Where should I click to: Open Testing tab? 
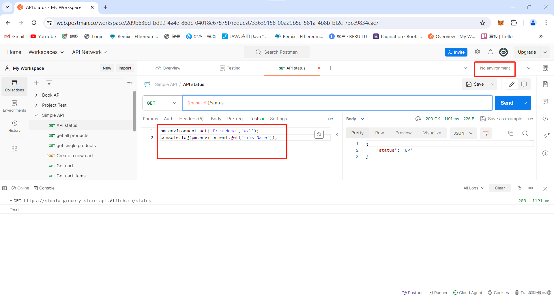point(230,68)
